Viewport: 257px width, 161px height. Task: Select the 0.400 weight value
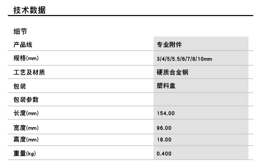tap(164, 153)
